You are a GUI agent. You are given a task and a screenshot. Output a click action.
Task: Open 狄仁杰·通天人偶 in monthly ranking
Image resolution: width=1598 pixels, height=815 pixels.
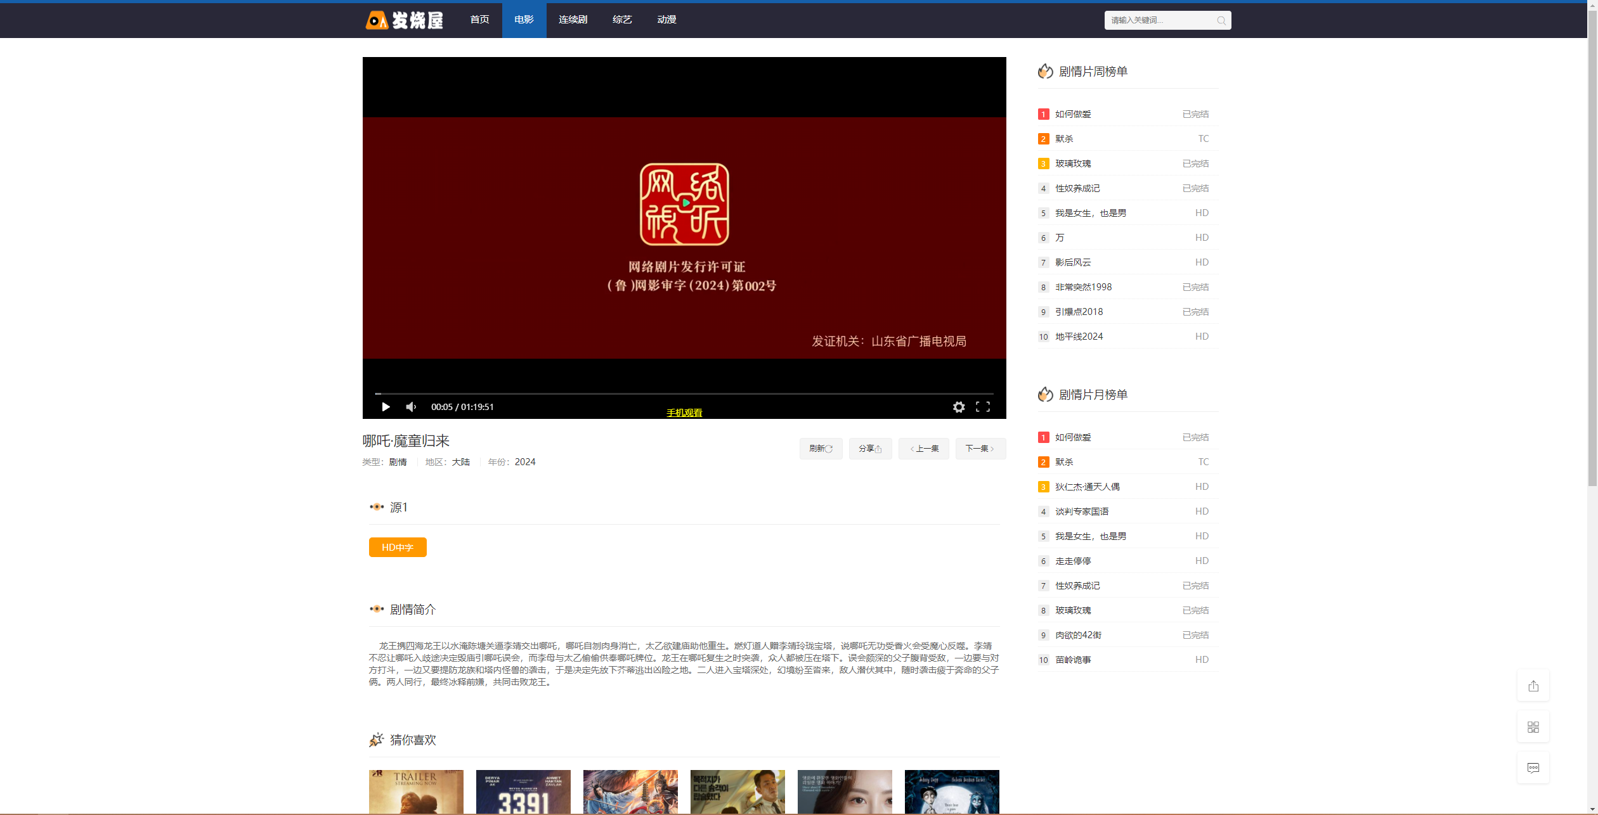(x=1087, y=487)
